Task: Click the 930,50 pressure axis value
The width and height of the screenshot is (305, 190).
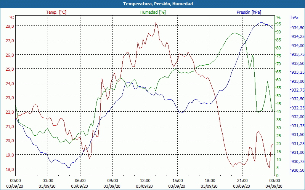Action: tap(298, 170)
